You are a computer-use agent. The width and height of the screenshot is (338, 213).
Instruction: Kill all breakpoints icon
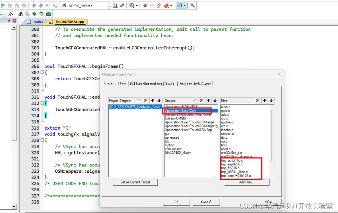(167, 6)
